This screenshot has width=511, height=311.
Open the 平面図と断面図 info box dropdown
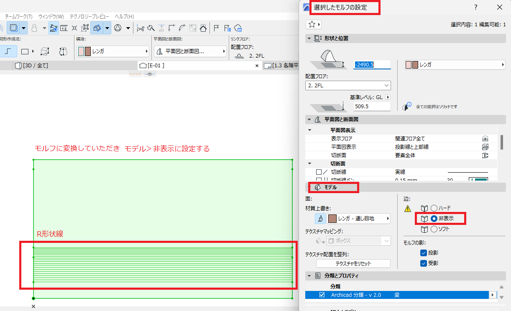[x=190, y=51]
